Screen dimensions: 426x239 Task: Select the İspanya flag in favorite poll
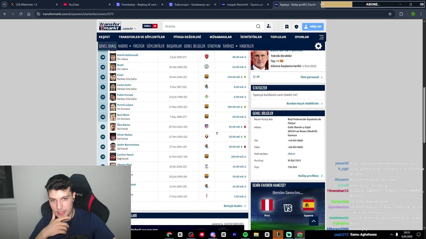coord(309,205)
